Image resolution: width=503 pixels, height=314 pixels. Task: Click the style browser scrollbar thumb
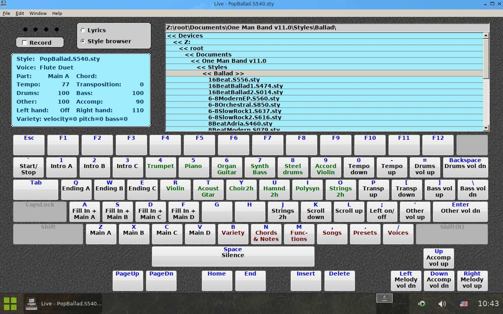click(486, 58)
